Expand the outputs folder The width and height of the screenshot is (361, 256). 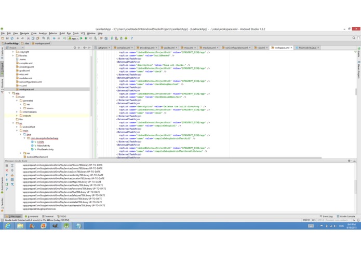pyautogui.click(x=17, y=116)
